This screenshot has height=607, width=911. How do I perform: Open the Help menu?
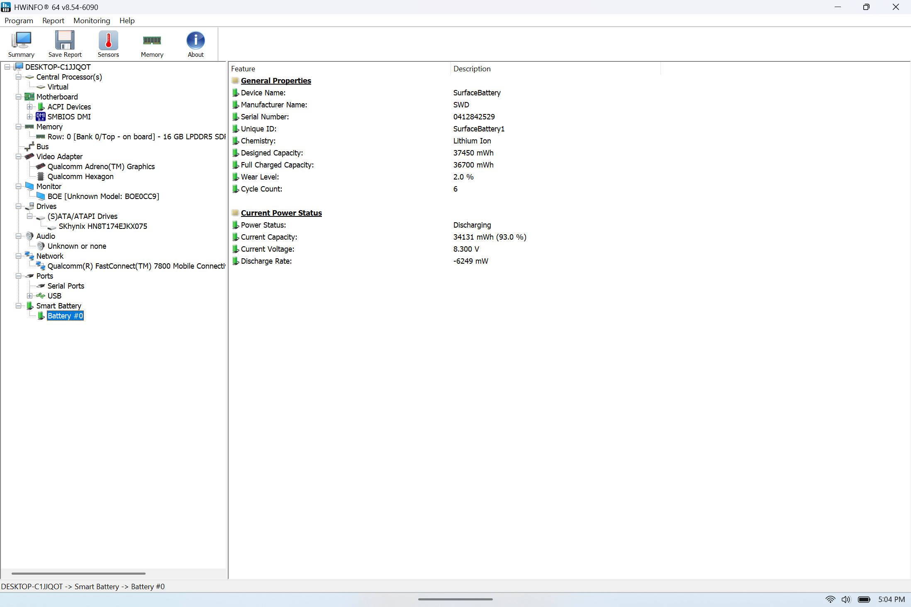coord(127,21)
